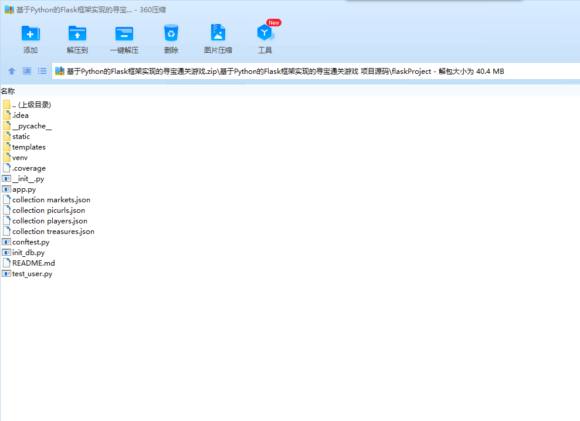Select the .. (上级目录) parent folder entry
Viewport: 580px width, 421px height.
(32, 105)
